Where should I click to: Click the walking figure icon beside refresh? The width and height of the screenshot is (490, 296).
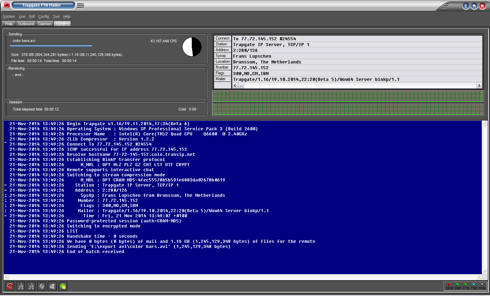coord(20,286)
